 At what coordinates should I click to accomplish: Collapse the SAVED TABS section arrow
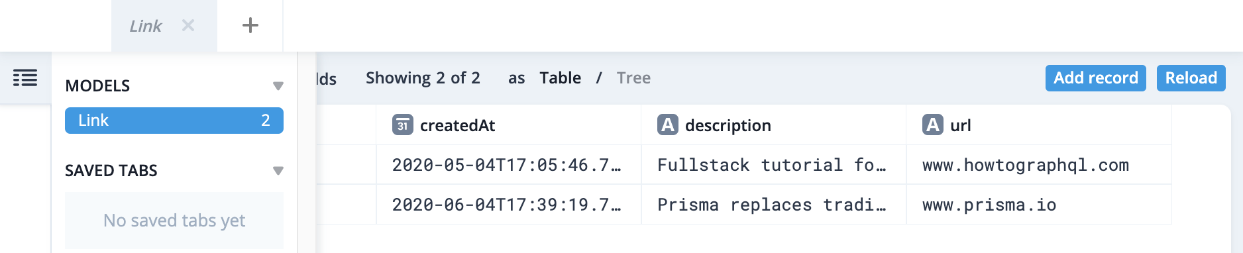(278, 171)
